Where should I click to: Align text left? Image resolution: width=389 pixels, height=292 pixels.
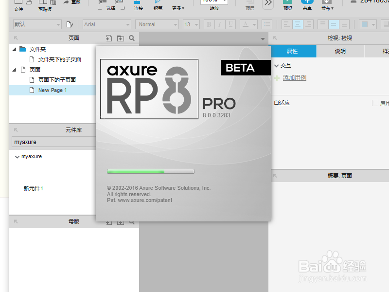287,24
